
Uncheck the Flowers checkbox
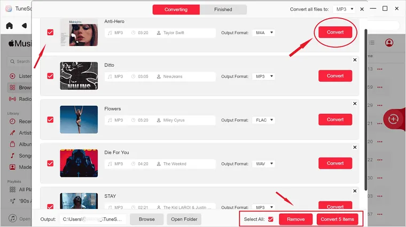[x=50, y=120]
